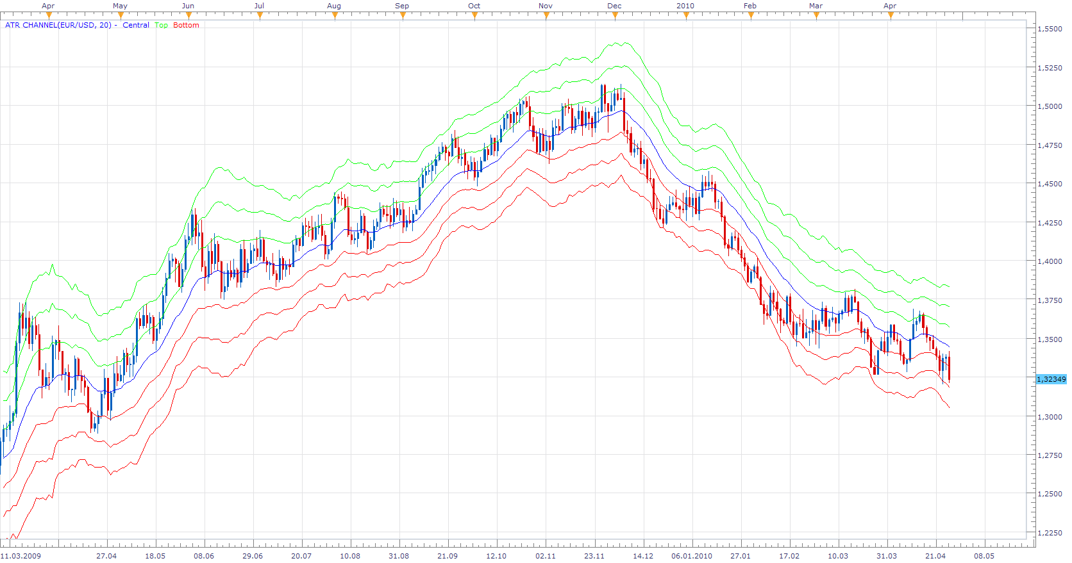Screen dimensions: 1072x563
Task: Select the 18.05 date label
Action: 155,555
